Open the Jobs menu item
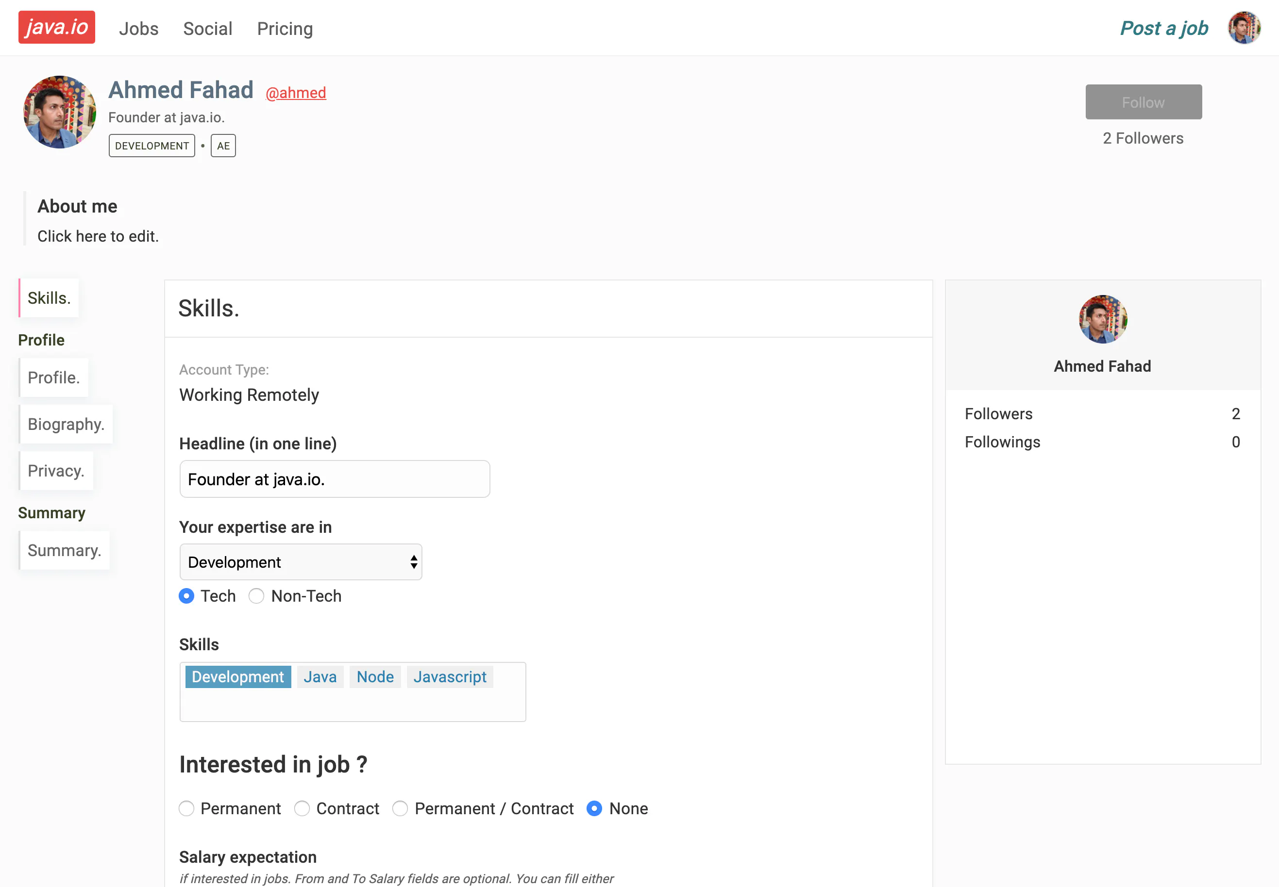1279x887 pixels. click(138, 28)
